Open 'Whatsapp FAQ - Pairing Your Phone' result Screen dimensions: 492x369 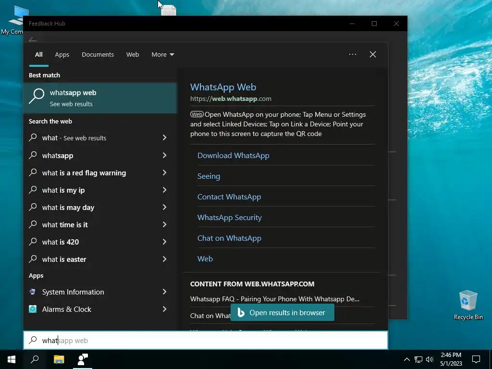pyautogui.click(x=274, y=299)
